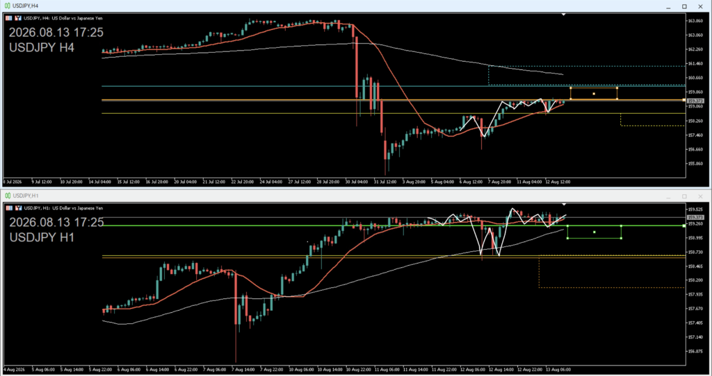
Task: Click center handle of green rectangle in H1
Action: (x=594, y=232)
